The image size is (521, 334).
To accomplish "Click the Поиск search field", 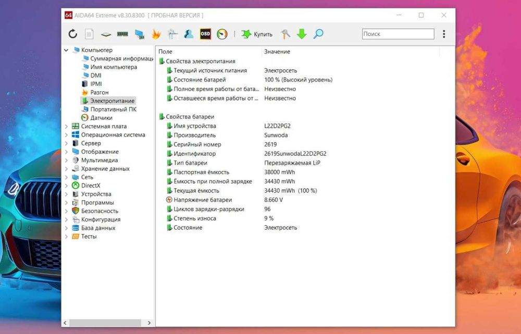I will [x=398, y=34].
